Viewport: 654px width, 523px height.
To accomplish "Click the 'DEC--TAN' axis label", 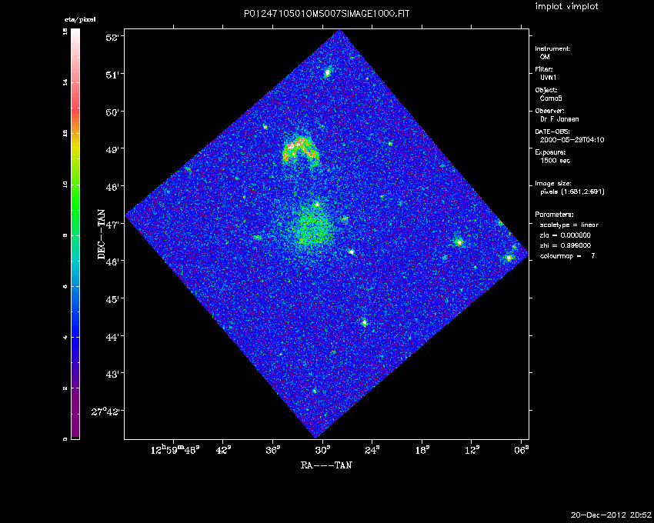I will point(102,235).
